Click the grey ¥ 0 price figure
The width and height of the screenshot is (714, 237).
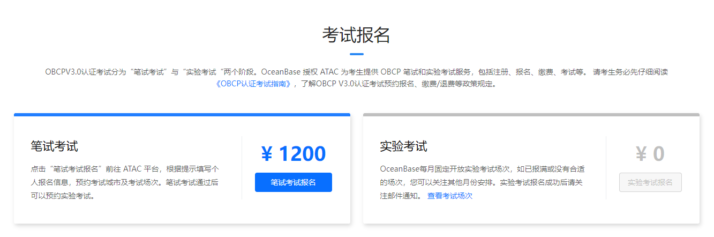tap(650, 154)
